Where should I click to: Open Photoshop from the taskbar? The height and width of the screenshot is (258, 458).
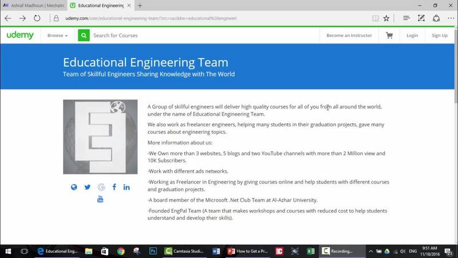click(x=153, y=251)
